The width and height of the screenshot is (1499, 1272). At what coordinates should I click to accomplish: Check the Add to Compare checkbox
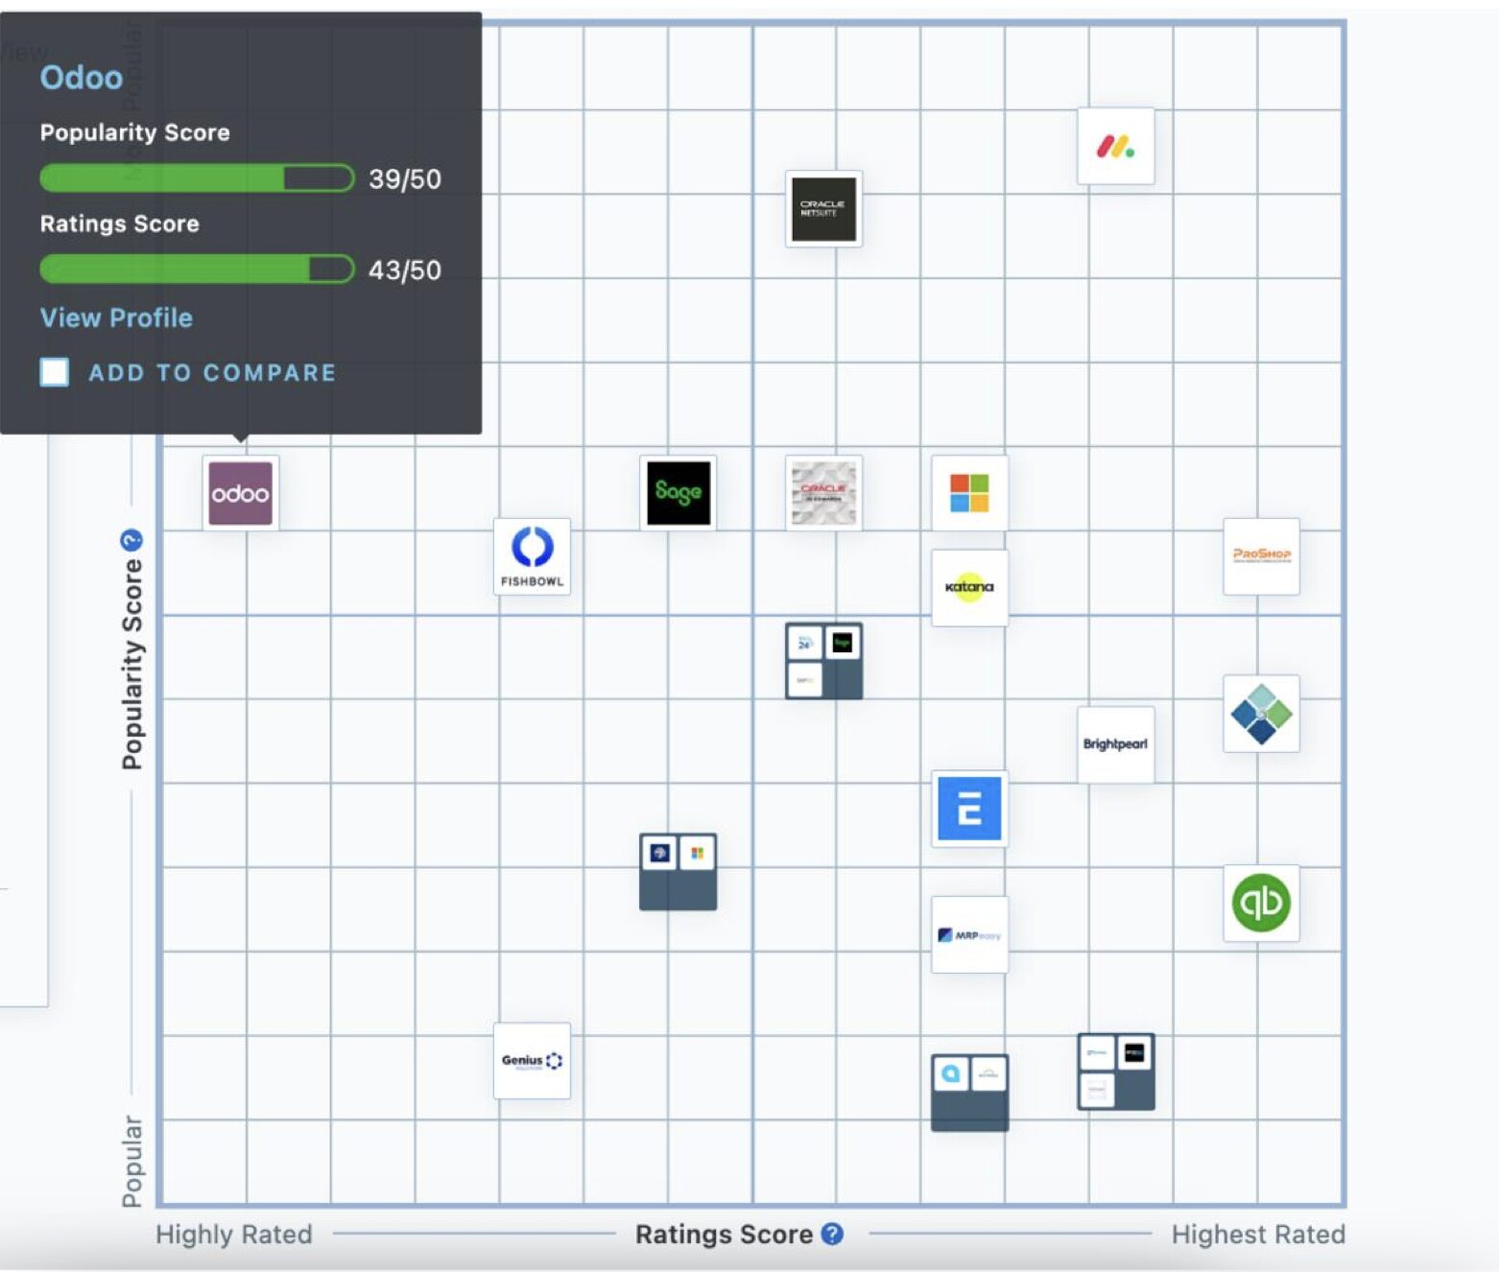[55, 372]
